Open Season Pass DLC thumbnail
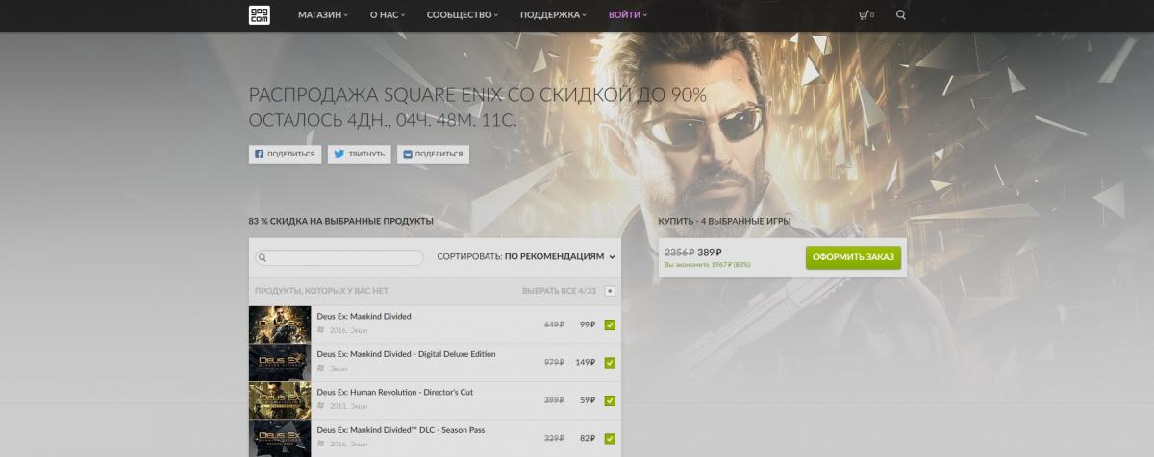This screenshot has width=1154, height=457. 280,439
